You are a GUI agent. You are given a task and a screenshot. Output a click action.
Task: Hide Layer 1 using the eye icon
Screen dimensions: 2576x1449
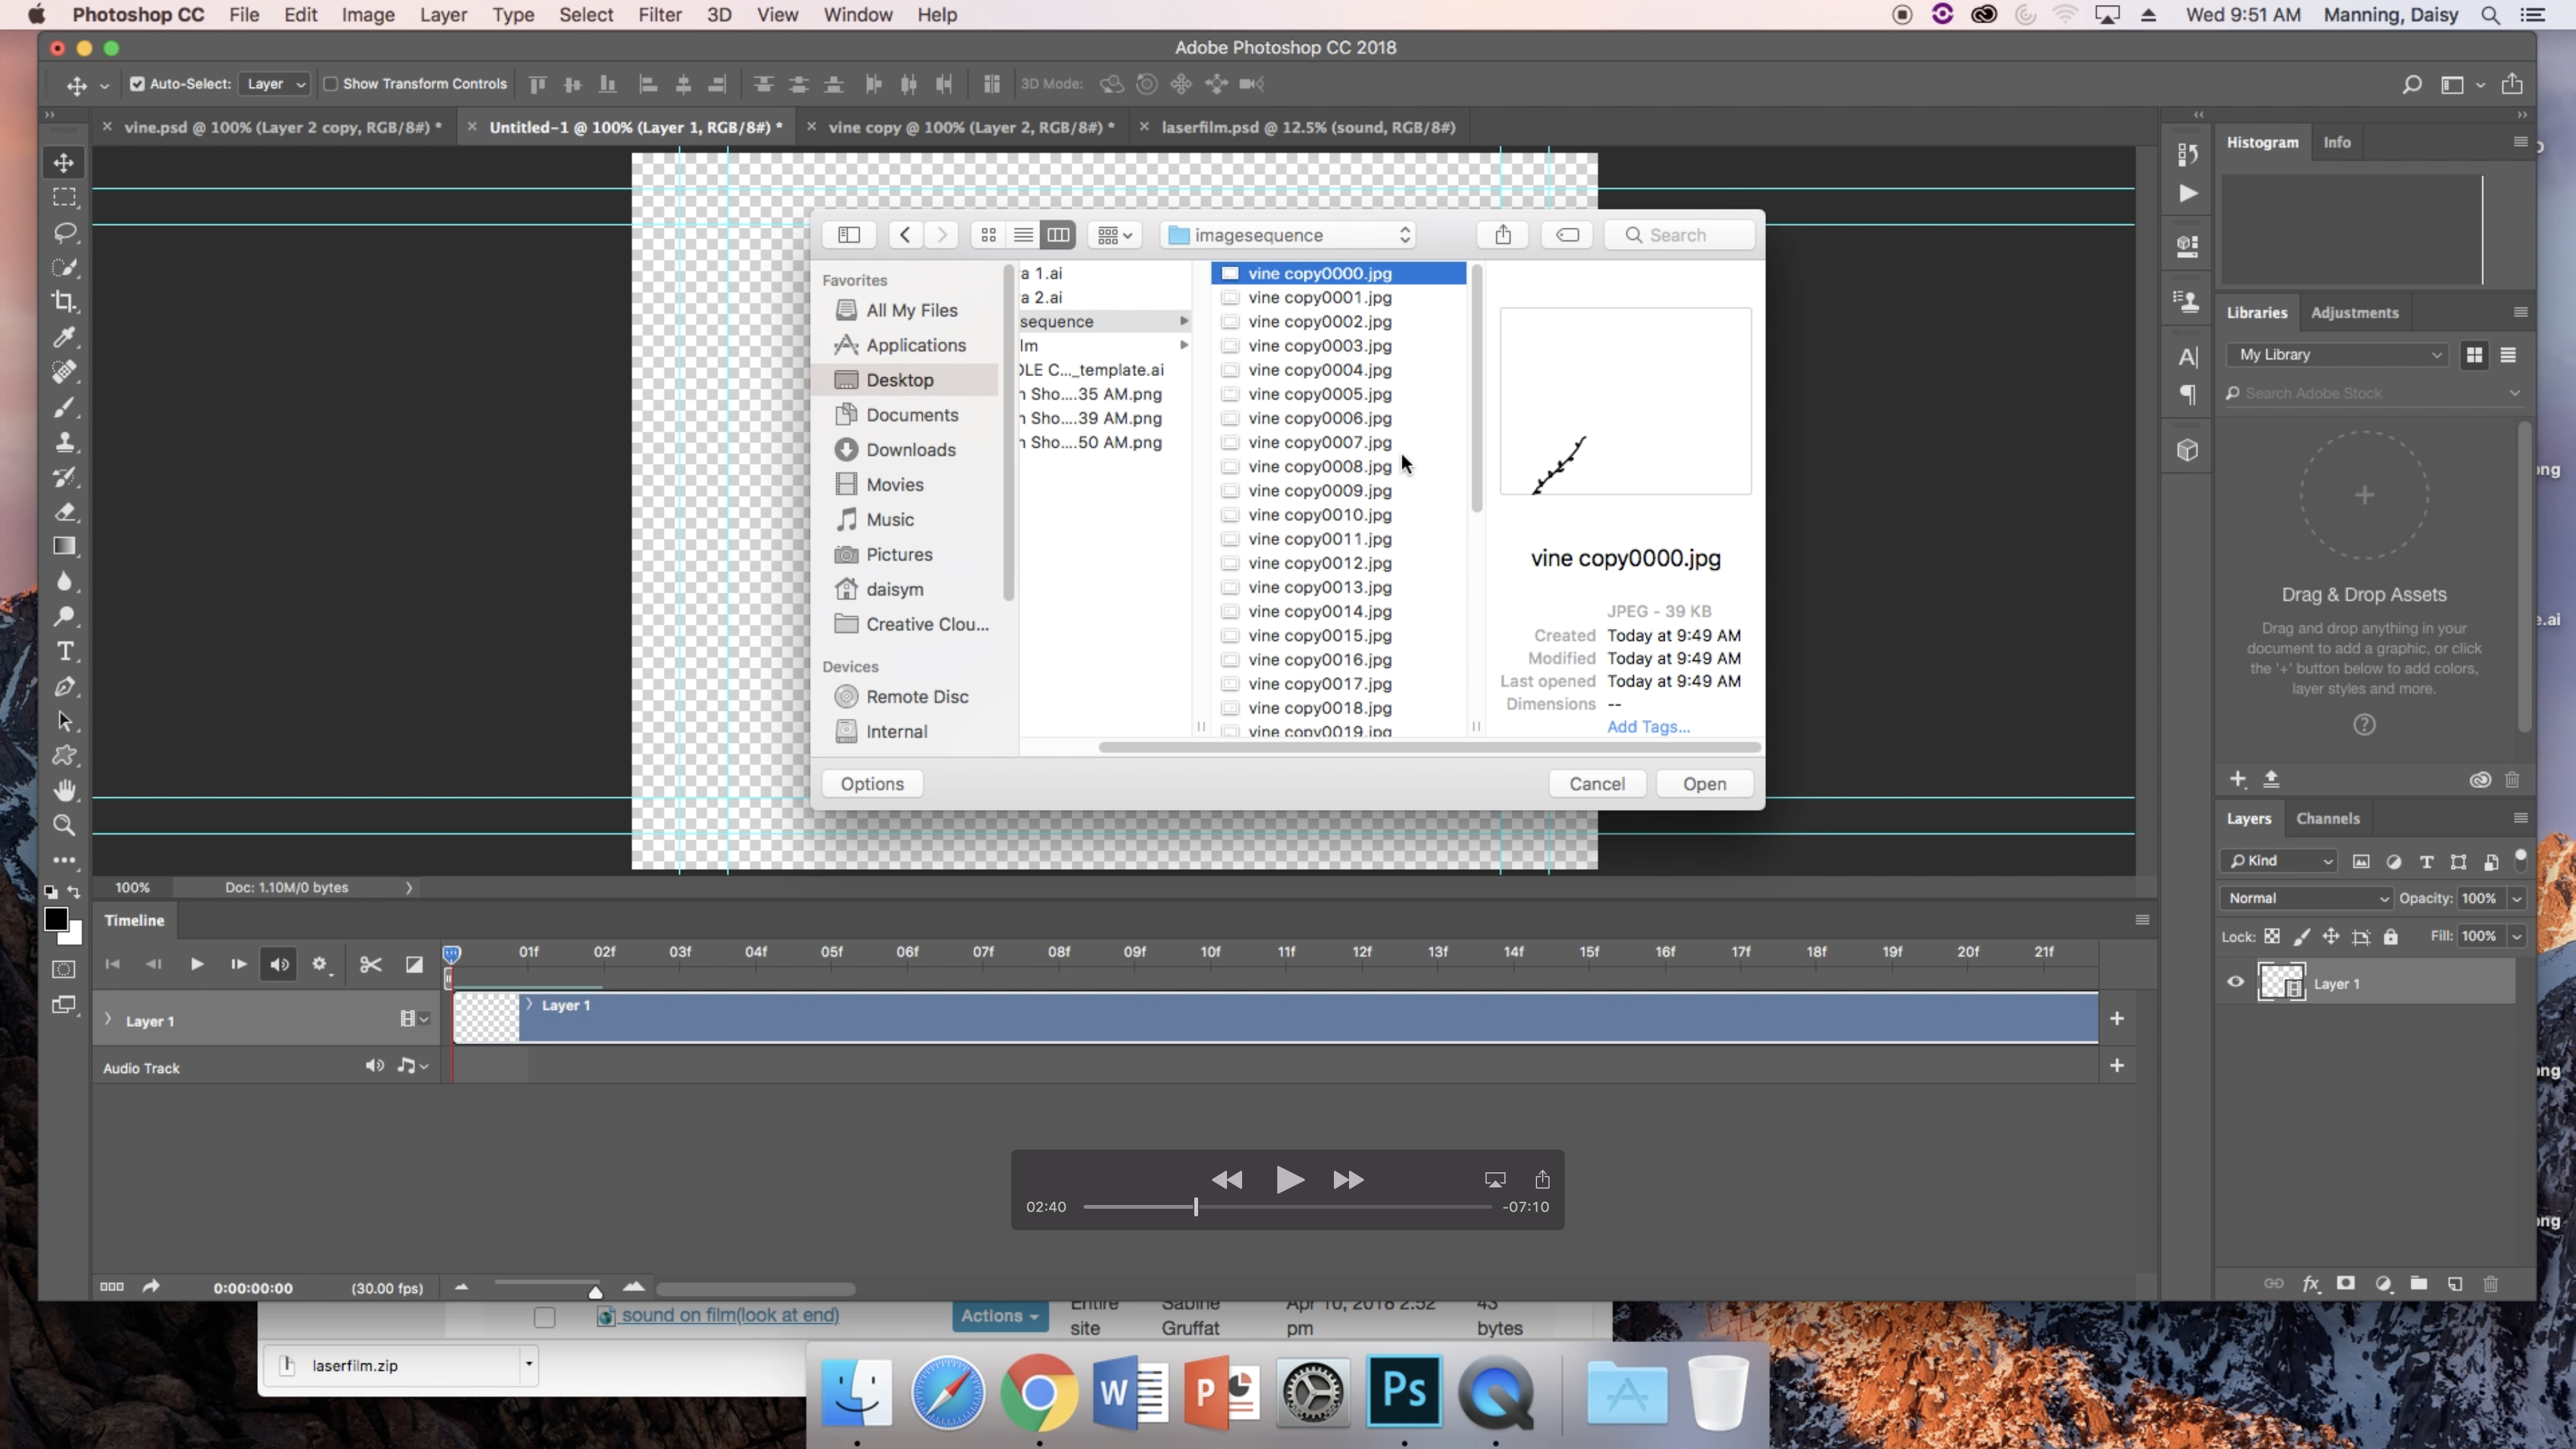(2236, 982)
